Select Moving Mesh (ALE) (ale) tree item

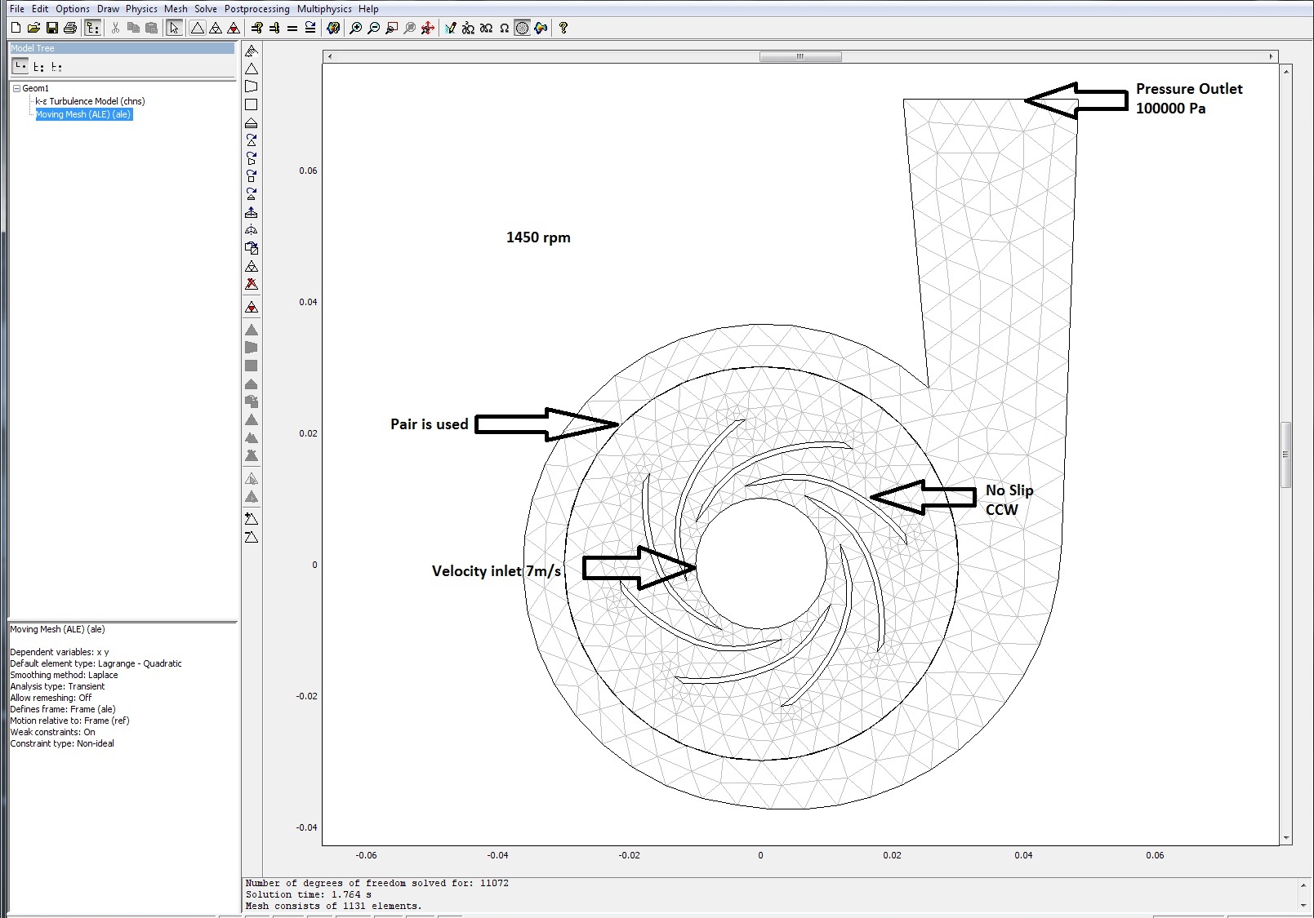click(83, 114)
